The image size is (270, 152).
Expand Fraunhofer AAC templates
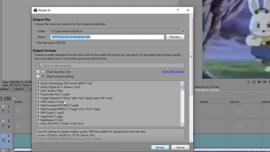coord(38,94)
